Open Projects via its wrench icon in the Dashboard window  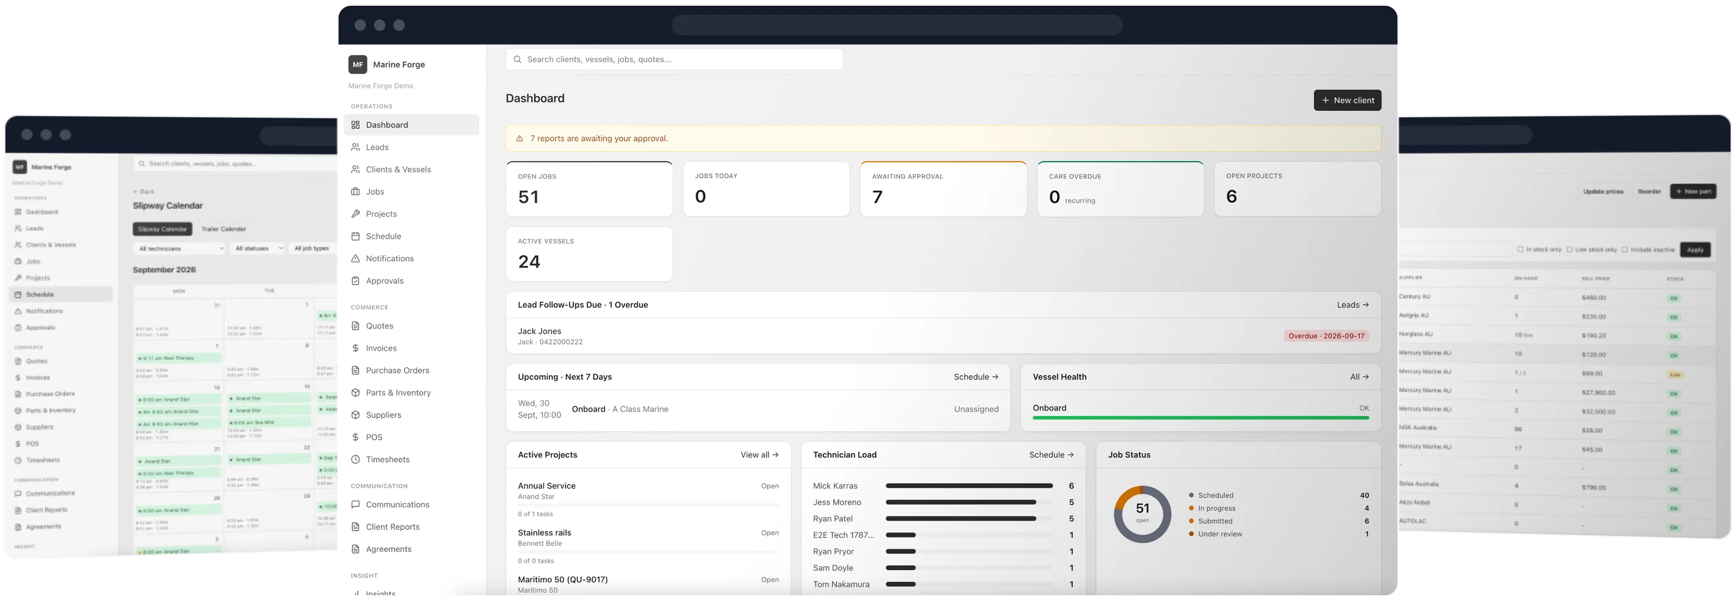pyautogui.click(x=355, y=214)
